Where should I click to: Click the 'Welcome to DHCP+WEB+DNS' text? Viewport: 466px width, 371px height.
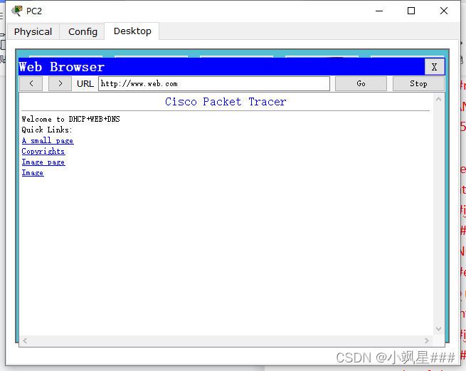click(70, 119)
